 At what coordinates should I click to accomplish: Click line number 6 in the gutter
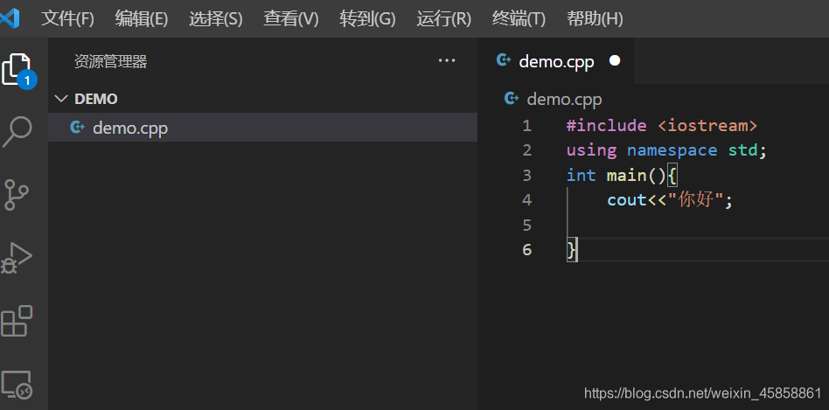[526, 249]
